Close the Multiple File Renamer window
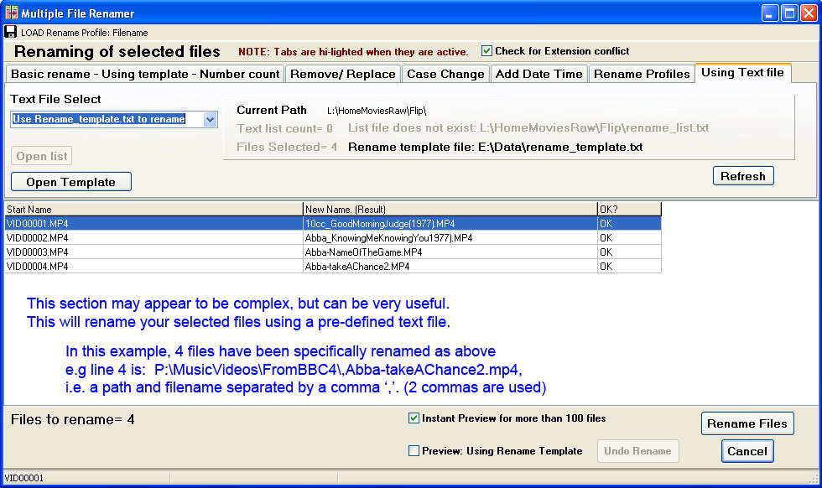 click(x=809, y=13)
